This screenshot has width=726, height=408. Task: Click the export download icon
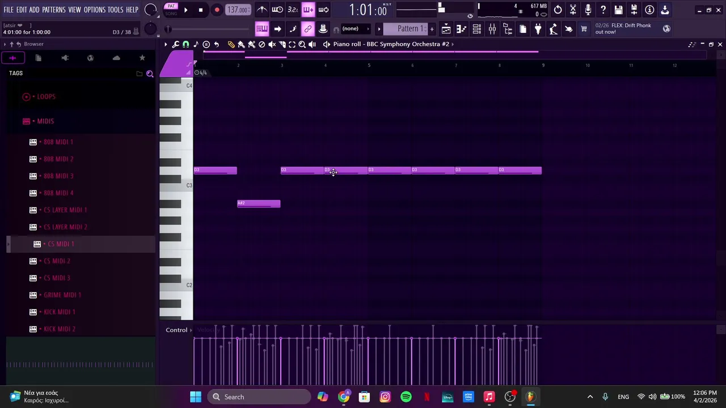pyautogui.click(x=665, y=10)
